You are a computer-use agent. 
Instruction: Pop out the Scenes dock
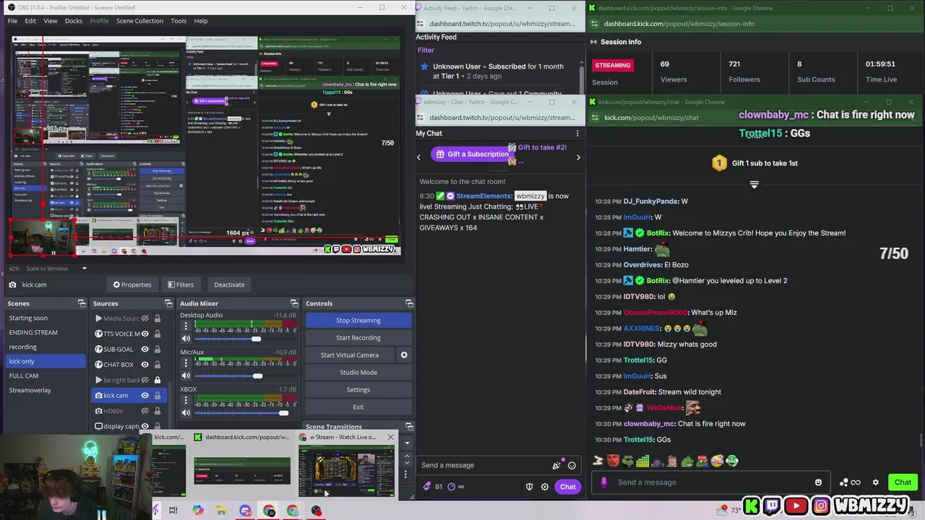[x=82, y=303]
